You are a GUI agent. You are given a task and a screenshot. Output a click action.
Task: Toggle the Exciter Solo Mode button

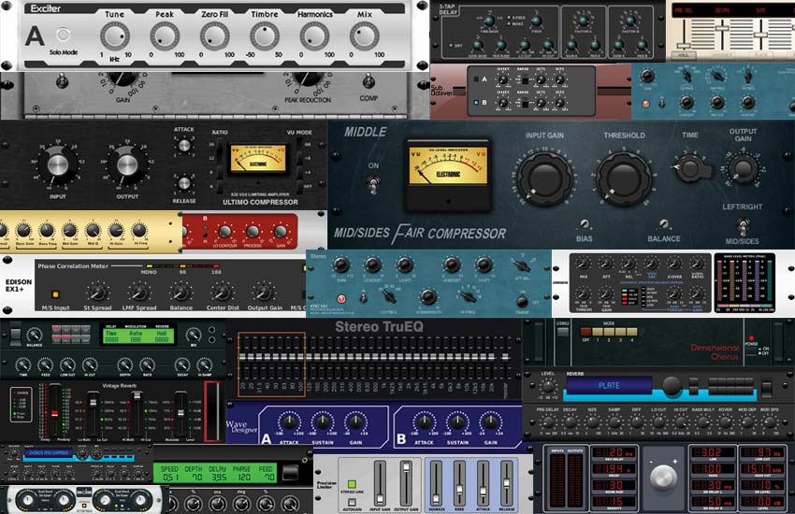[x=65, y=35]
